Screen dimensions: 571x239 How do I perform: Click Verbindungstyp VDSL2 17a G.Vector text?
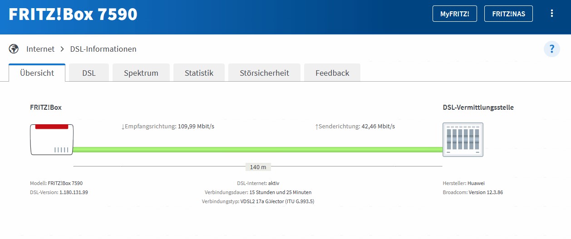point(258,201)
